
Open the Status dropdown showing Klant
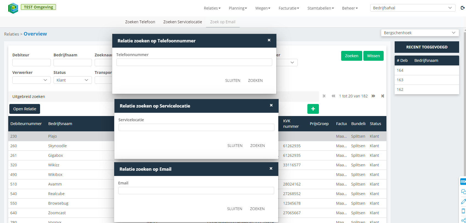tap(73, 80)
